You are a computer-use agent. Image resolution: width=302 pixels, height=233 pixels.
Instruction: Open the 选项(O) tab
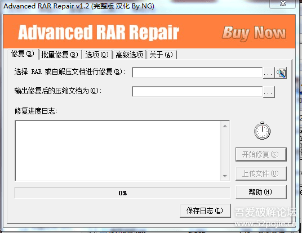97,55
